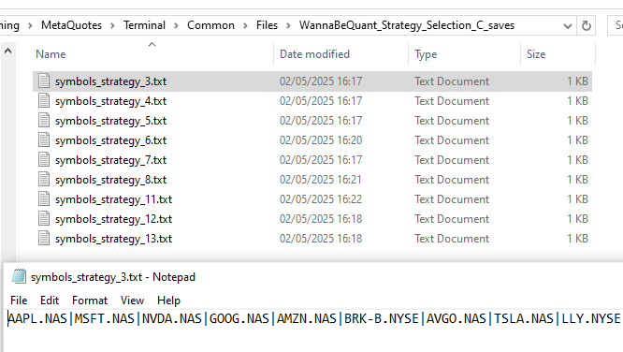Expand chevron after Files in breadcrumb
The width and height of the screenshot is (623, 352).
(x=289, y=26)
